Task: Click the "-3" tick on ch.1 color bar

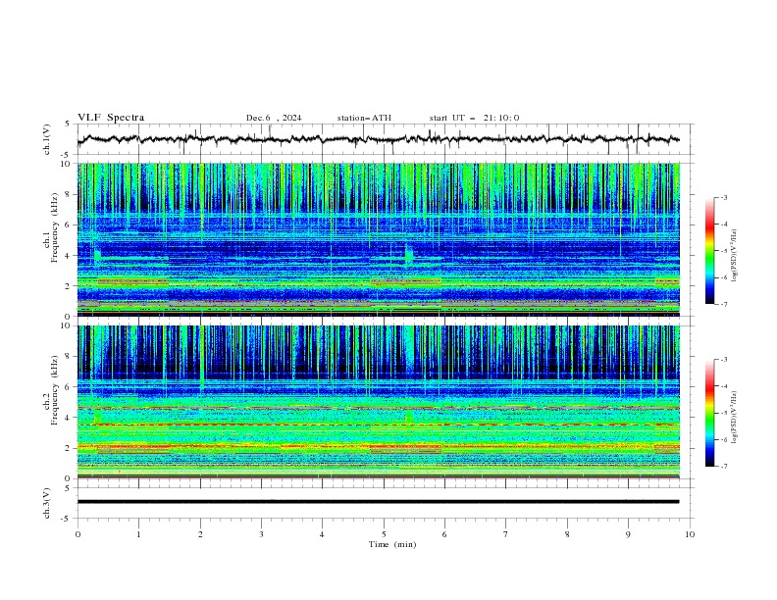Action: pos(723,197)
